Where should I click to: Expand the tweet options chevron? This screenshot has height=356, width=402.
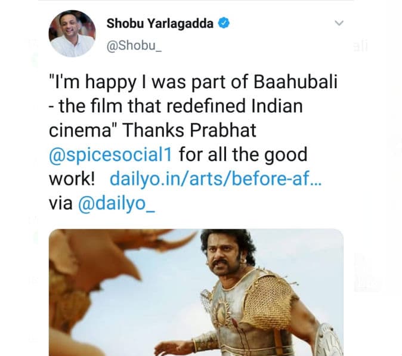[339, 23]
